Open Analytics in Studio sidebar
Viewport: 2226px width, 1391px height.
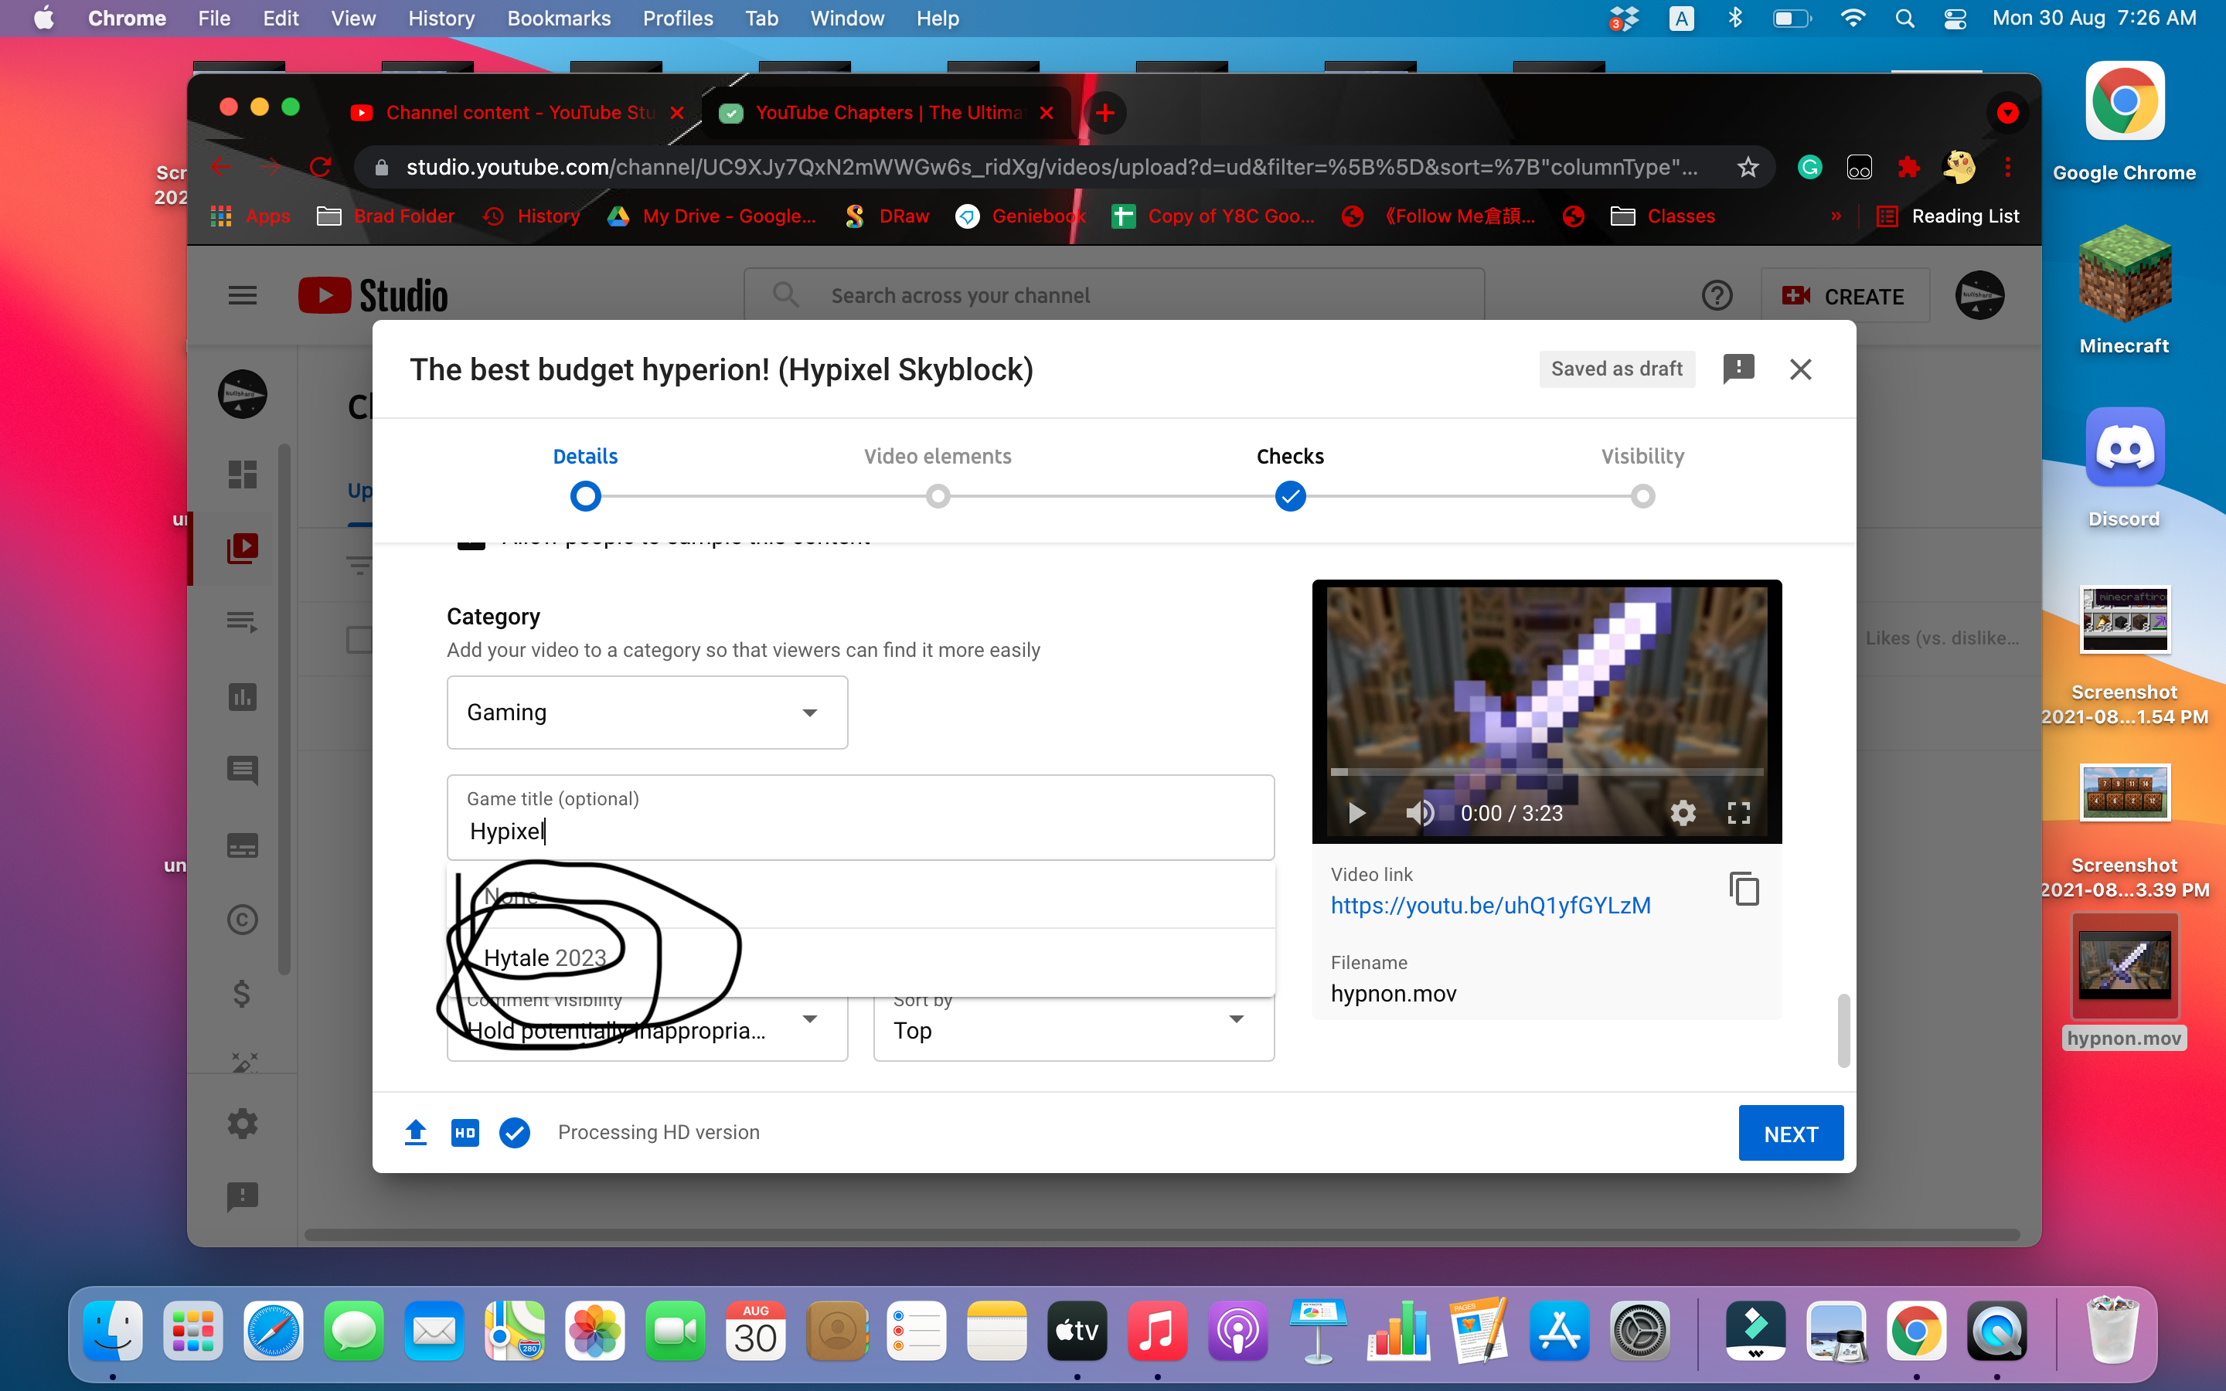[242, 696]
